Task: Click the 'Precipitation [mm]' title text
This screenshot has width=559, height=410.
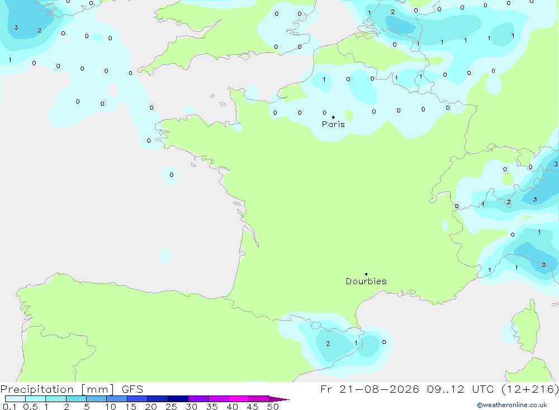Action: click(x=57, y=389)
